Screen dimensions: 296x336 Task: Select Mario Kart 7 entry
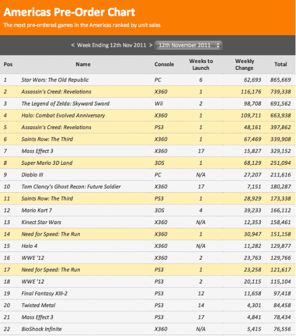[37, 211]
